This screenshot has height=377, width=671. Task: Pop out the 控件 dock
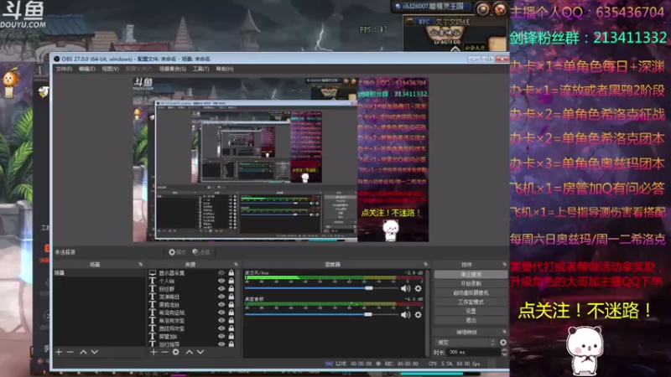(x=504, y=265)
